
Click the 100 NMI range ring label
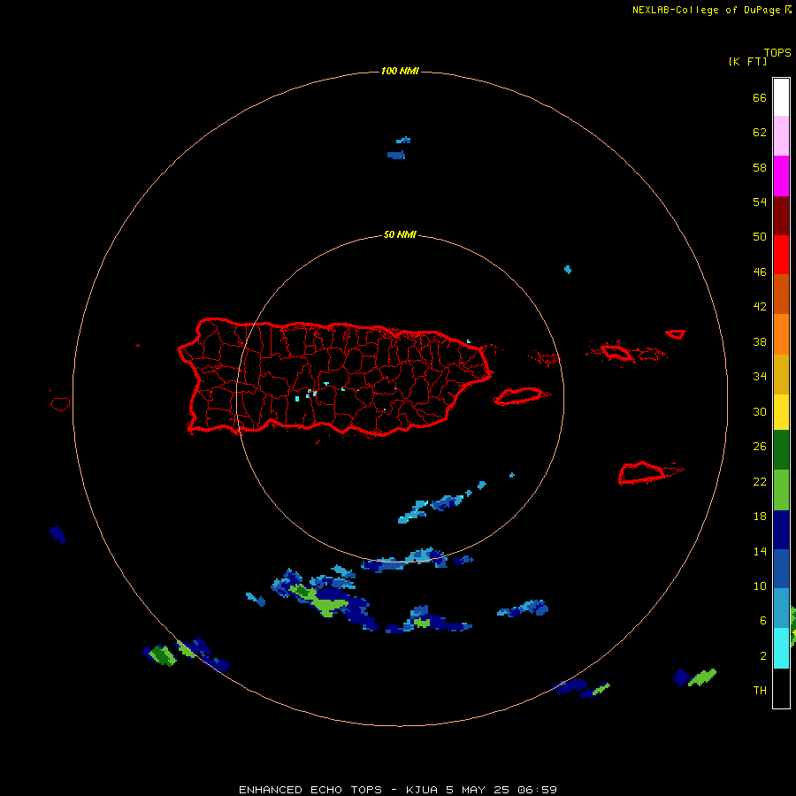click(400, 71)
